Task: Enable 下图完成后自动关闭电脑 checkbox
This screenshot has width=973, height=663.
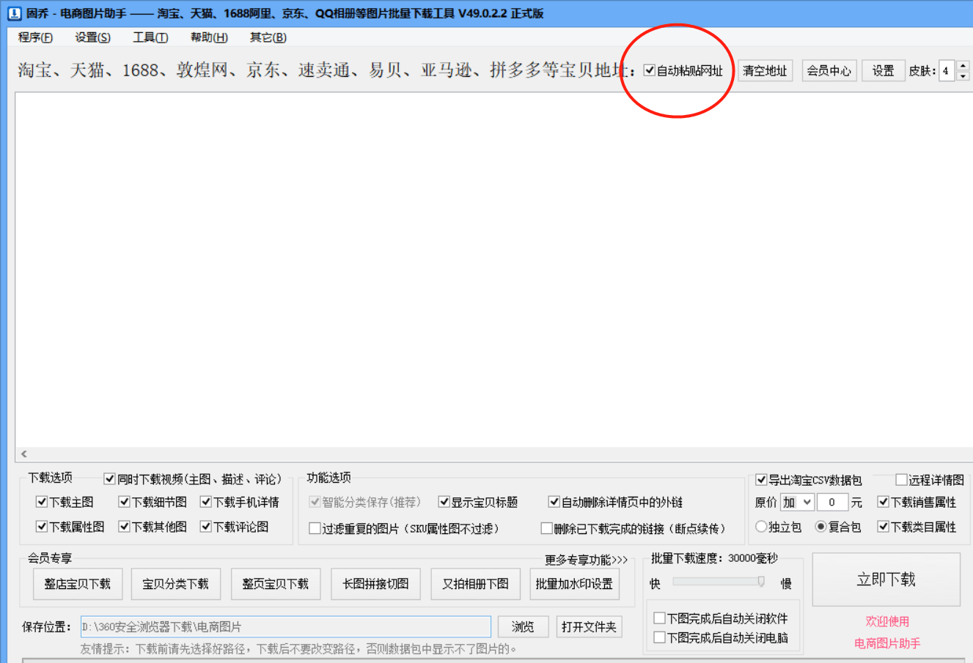Action: pos(659,637)
